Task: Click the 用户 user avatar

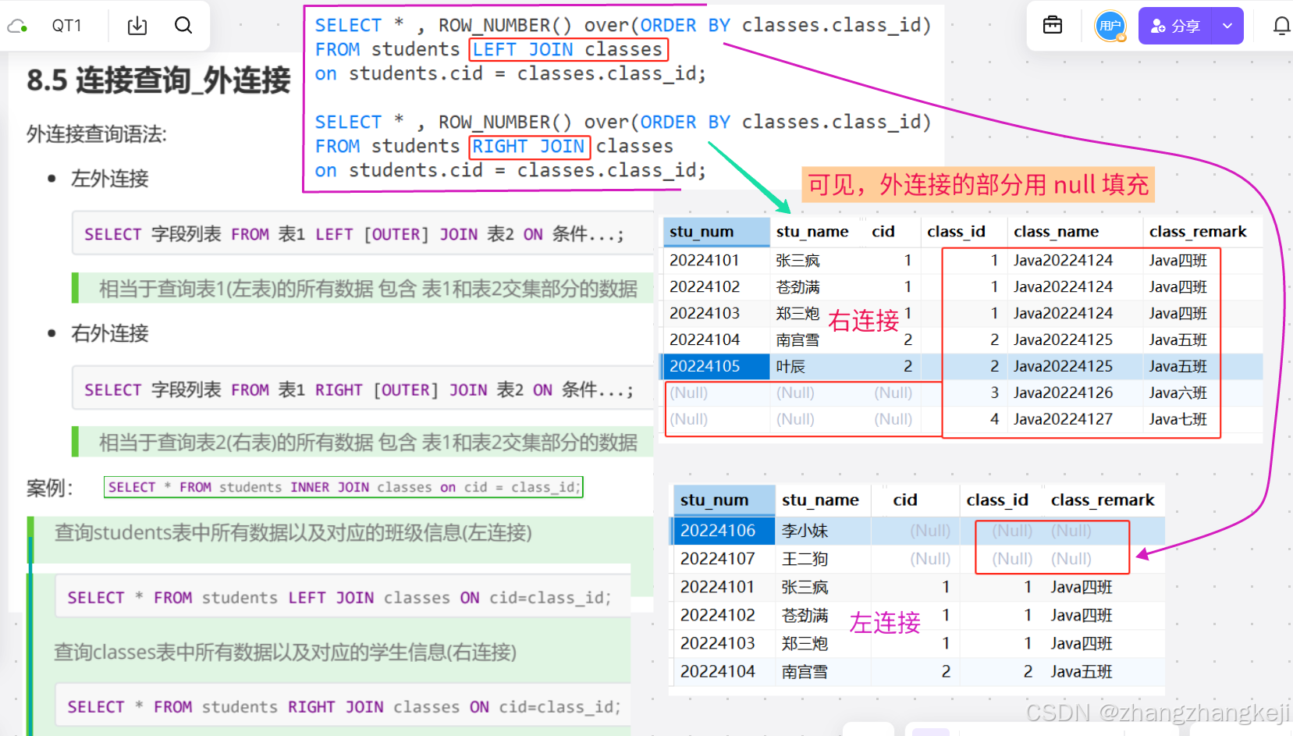Action: coord(1110,26)
